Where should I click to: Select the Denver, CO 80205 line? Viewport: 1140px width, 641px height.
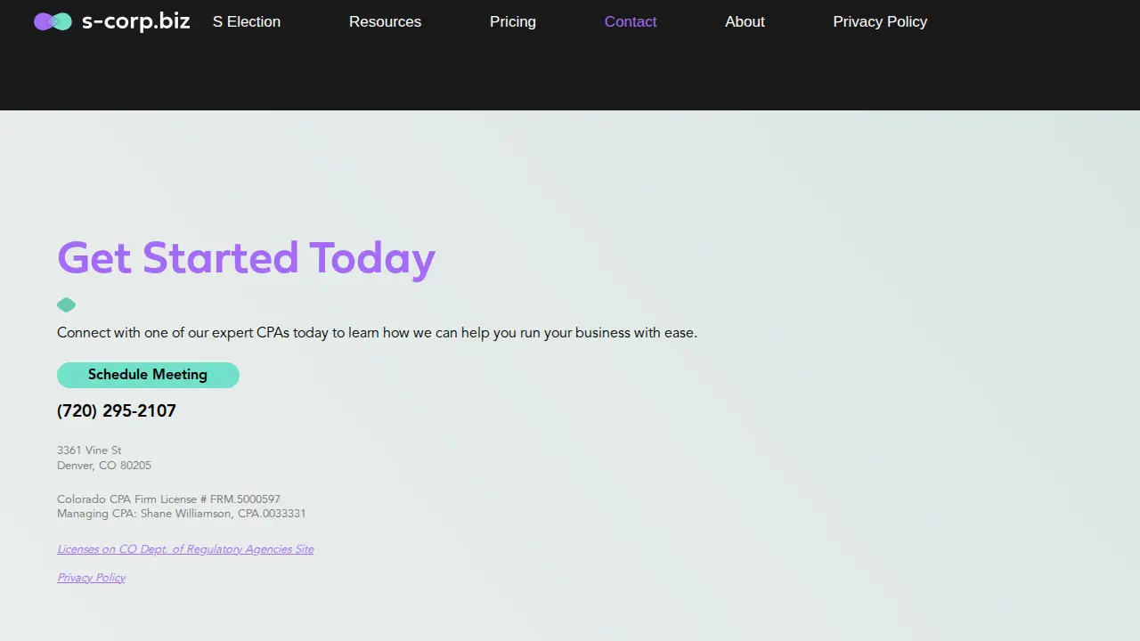(104, 466)
